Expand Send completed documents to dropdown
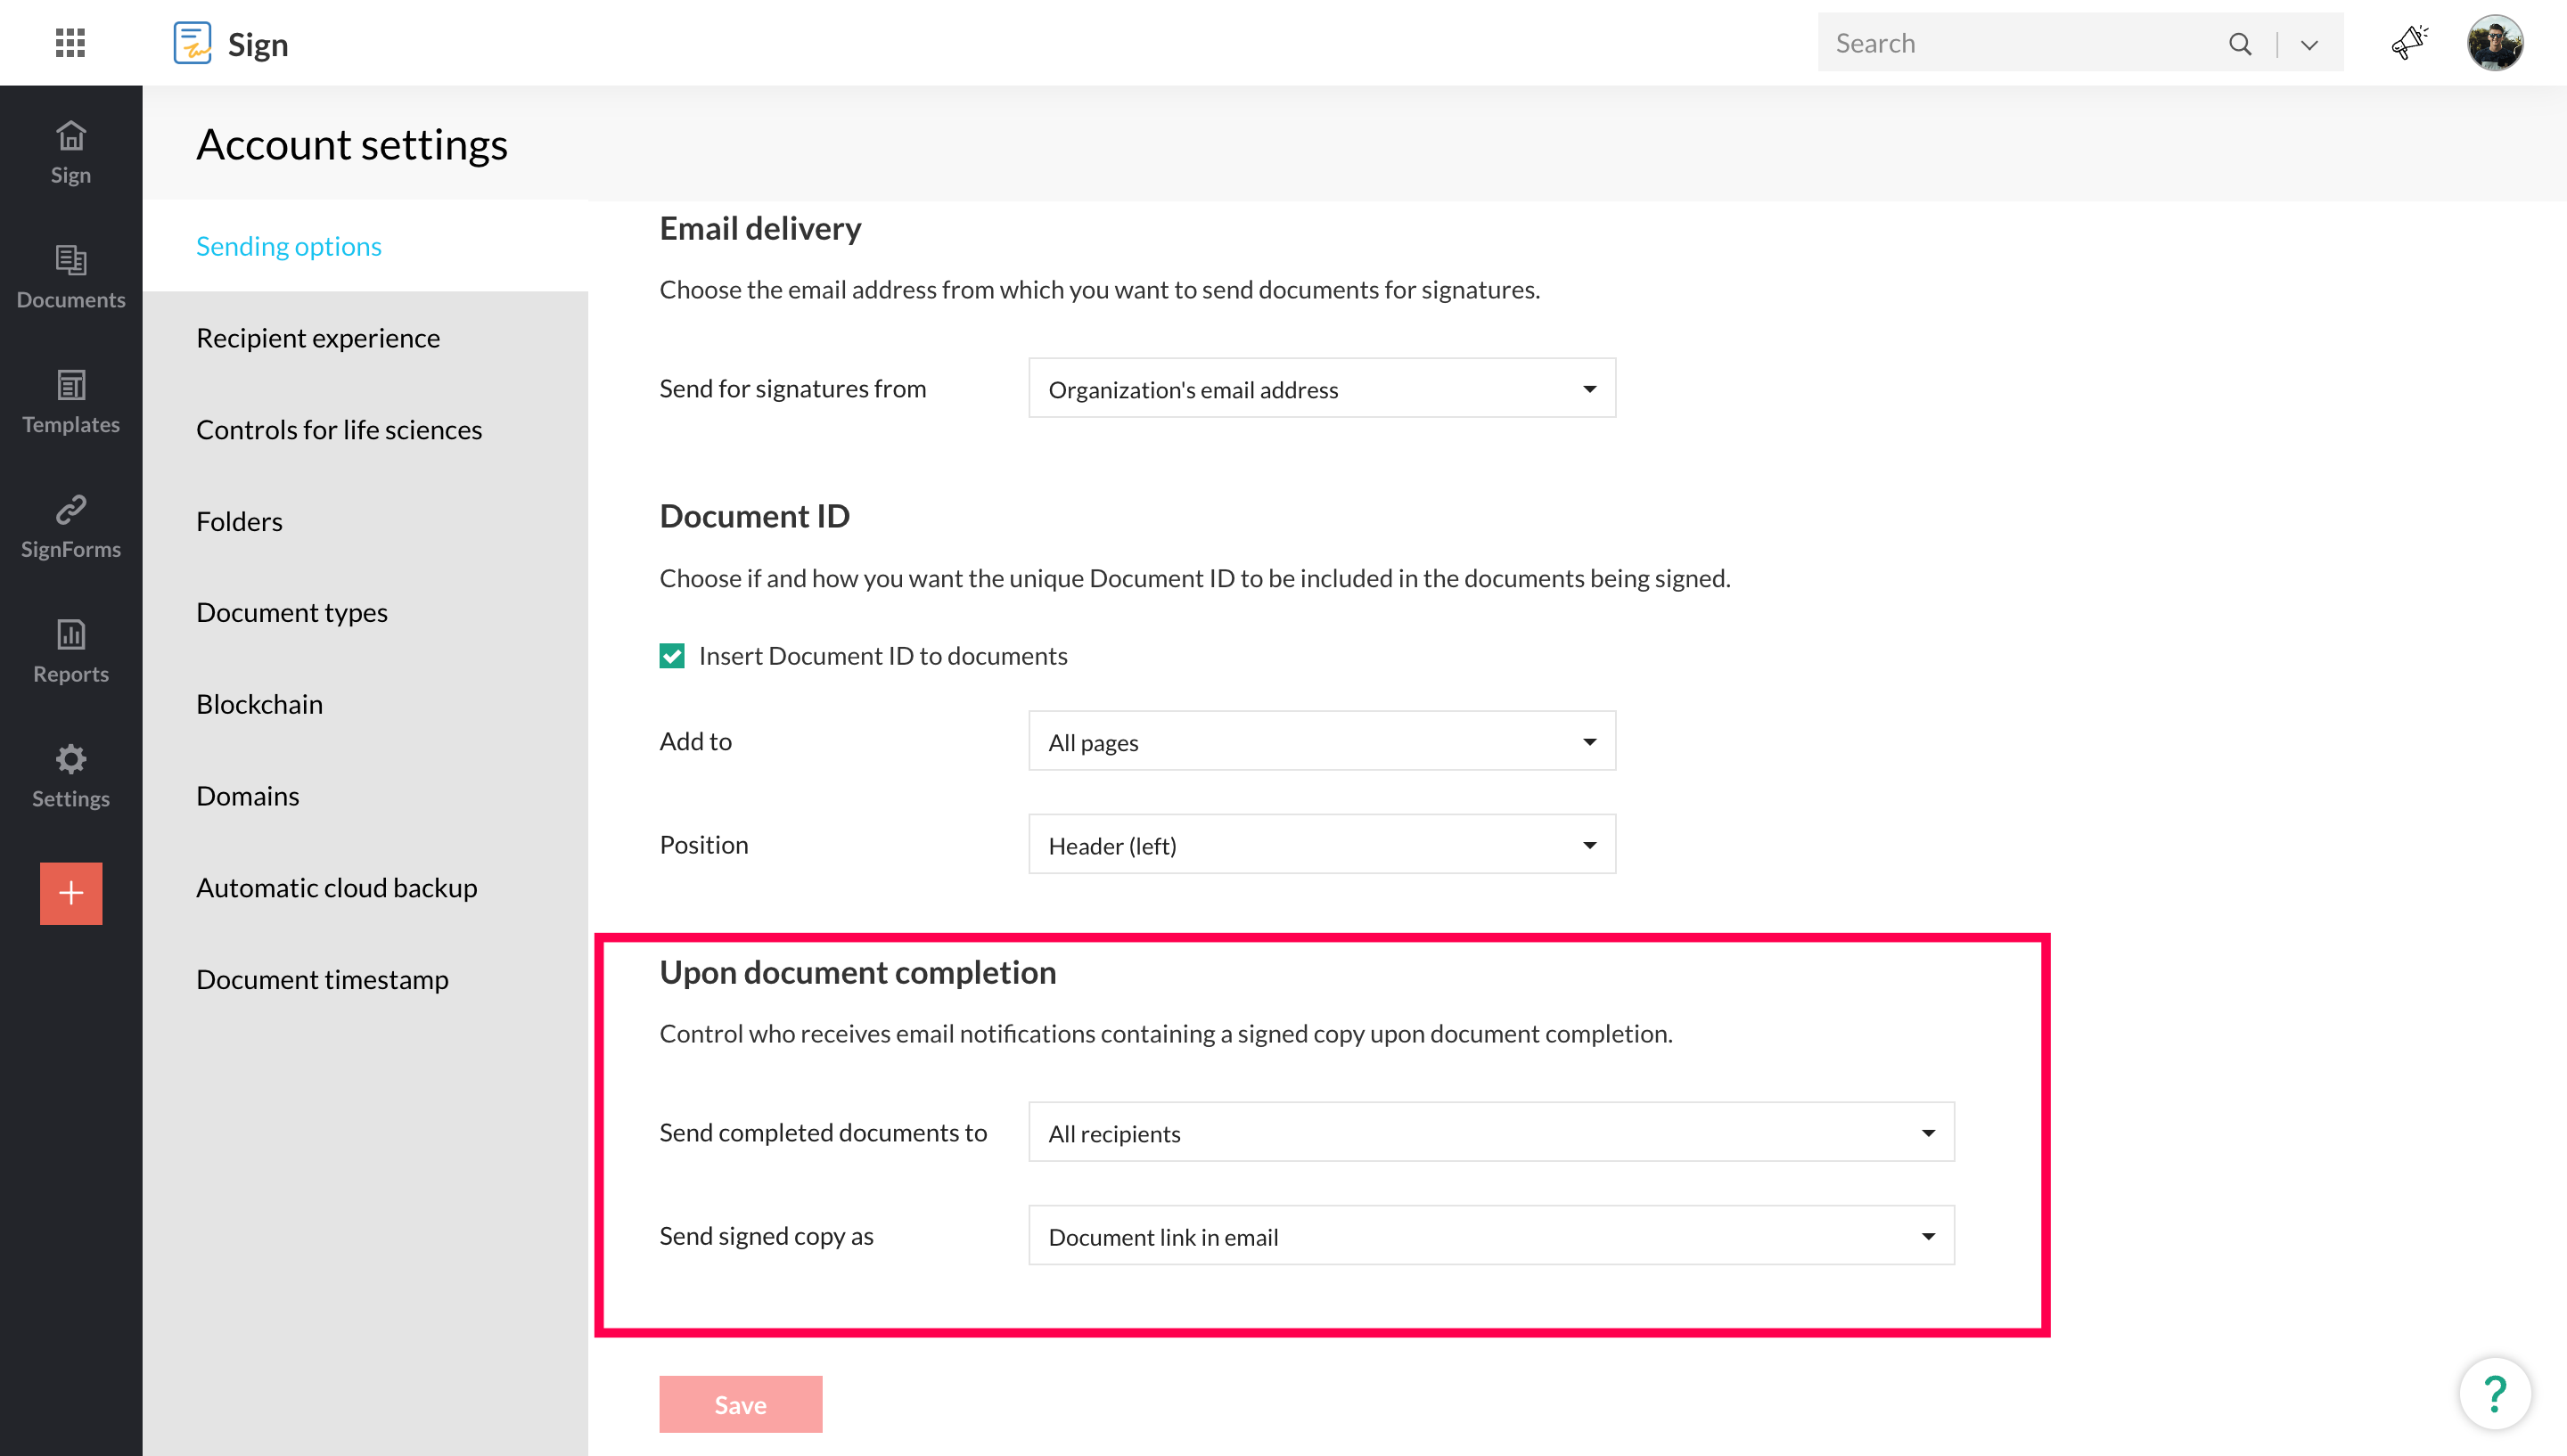The width and height of the screenshot is (2567, 1456). click(x=1490, y=1133)
